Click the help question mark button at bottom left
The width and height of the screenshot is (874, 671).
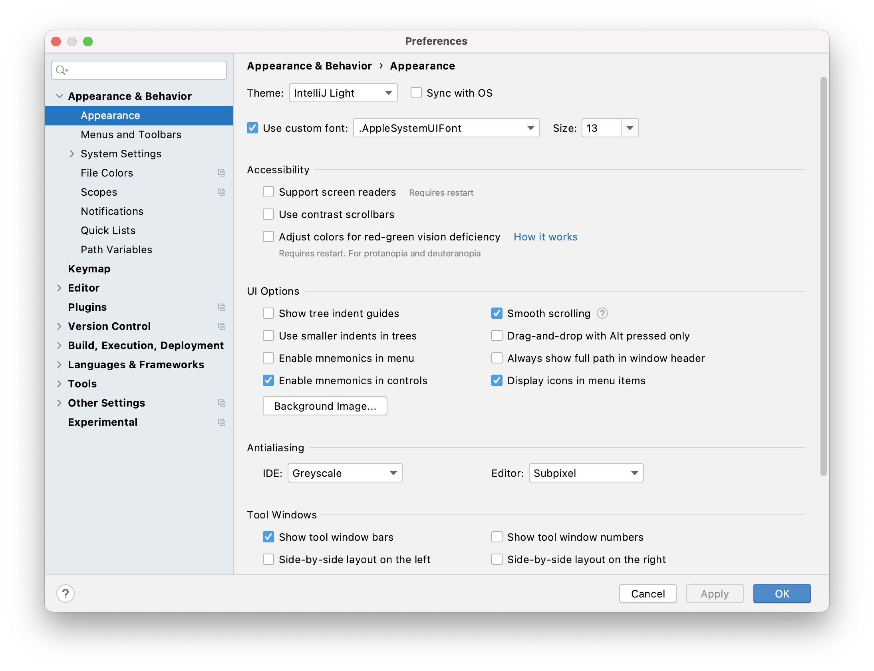pos(66,594)
